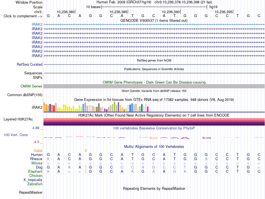Click the 100 Vert. Cons track label
The image size is (265, 199).
point(16,135)
